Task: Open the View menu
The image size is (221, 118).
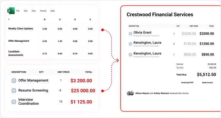Action: point(33,11)
